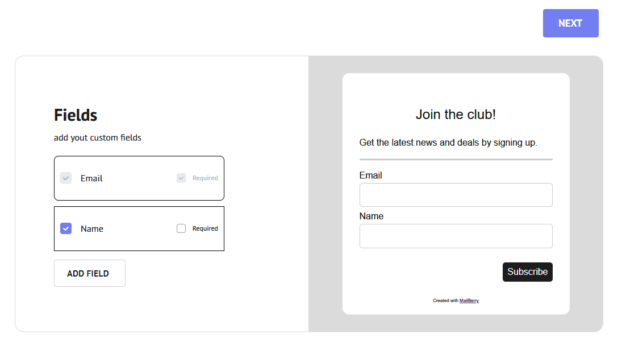The width and height of the screenshot is (622, 344).
Task: Focus the Name input in preview
Action: click(456, 236)
